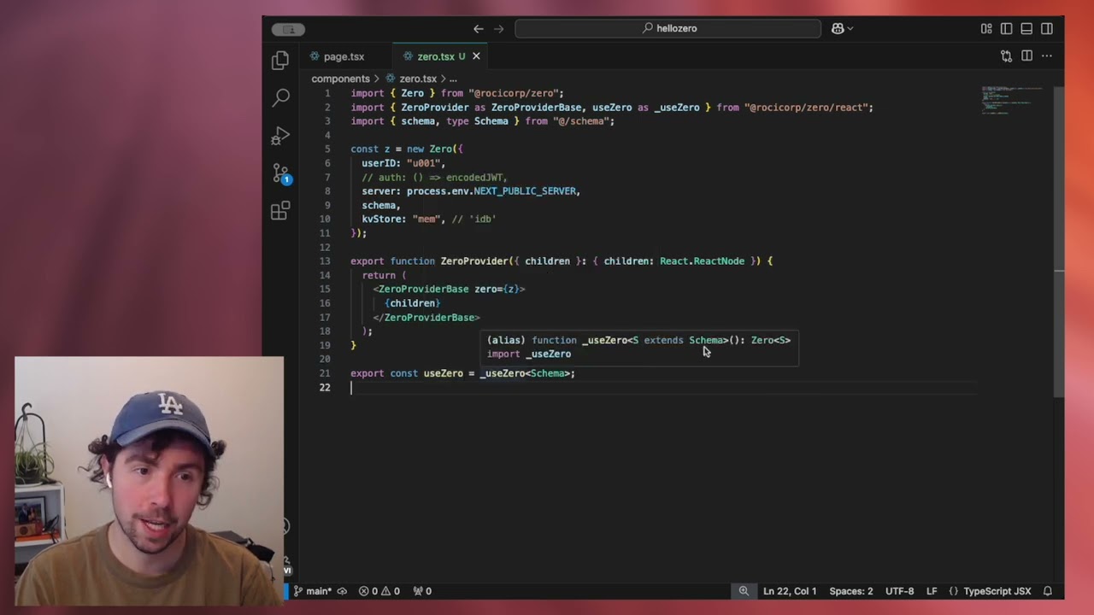Click line number 22 in the gutter
Viewport: 1094px width, 615px height.
(x=325, y=388)
